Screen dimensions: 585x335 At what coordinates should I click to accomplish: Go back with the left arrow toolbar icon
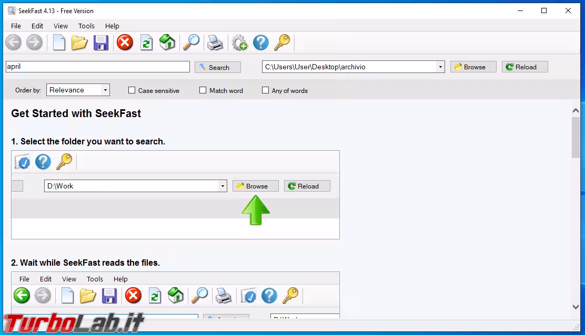pyautogui.click(x=14, y=43)
